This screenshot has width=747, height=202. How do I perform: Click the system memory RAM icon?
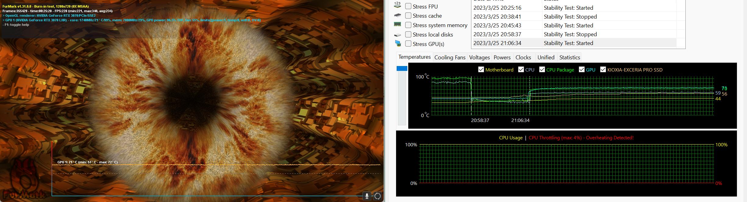(x=398, y=24)
